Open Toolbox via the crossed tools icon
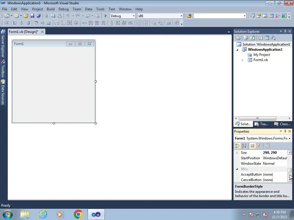The height and width of the screenshot is (220, 294). 278,16
